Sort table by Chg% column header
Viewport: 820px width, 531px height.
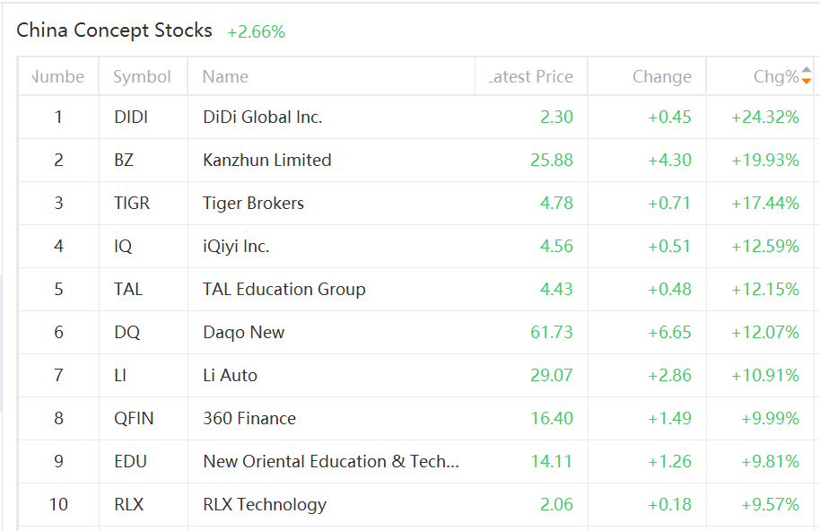(x=775, y=77)
